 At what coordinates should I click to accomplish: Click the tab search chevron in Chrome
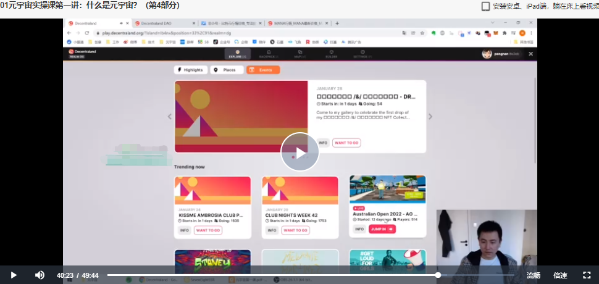pyautogui.click(x=492, y=23)
